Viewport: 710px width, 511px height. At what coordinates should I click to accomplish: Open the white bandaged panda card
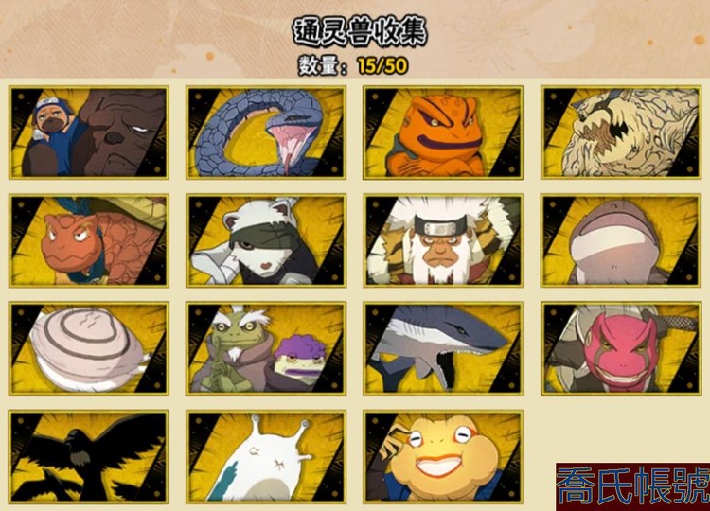[x=266, y=240]
